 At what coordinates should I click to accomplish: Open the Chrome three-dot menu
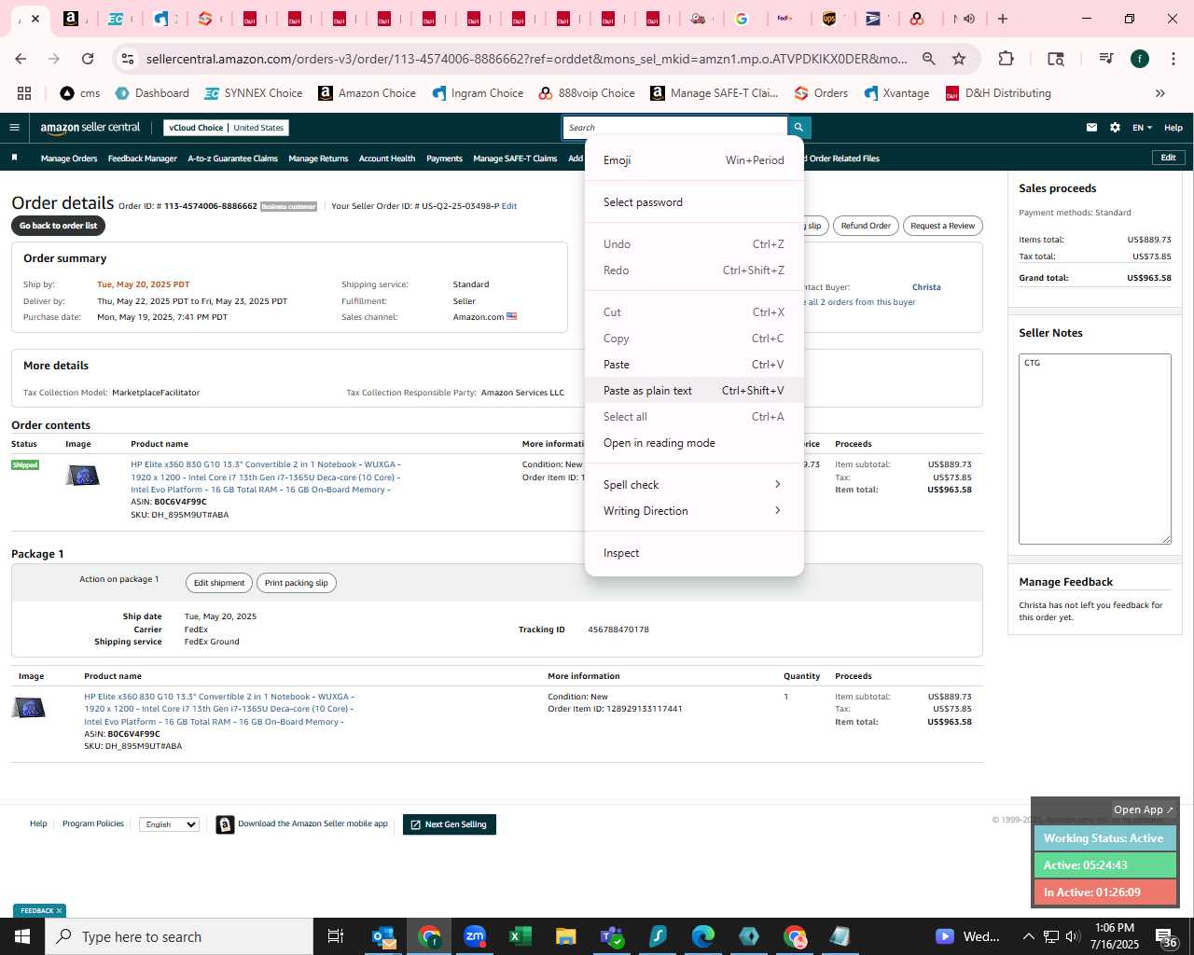[x=1173, y=59]
